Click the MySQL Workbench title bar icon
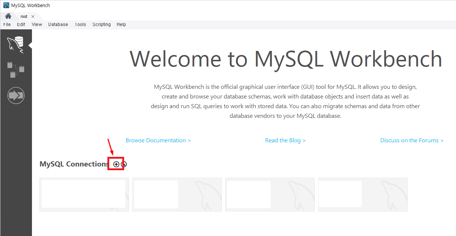Image resolution: width=456 pixels, height=236 pixels. [6, 6]
